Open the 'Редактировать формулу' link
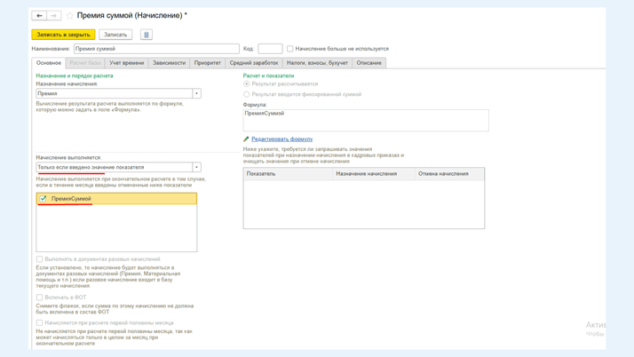Screen dimensions: 634x357 pos(281,139)
